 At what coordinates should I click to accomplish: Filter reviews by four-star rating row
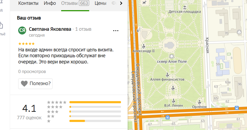click(84, 107)
